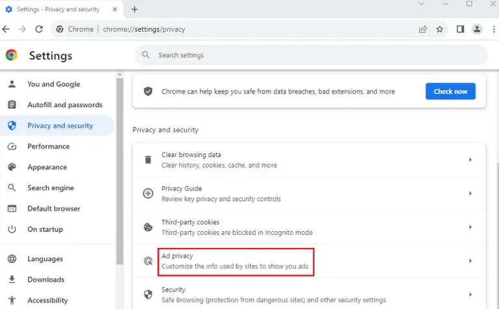Viewport: 499px width, 309px height.
Task: Click the accessibility figure icon
Action: point(12,300)
